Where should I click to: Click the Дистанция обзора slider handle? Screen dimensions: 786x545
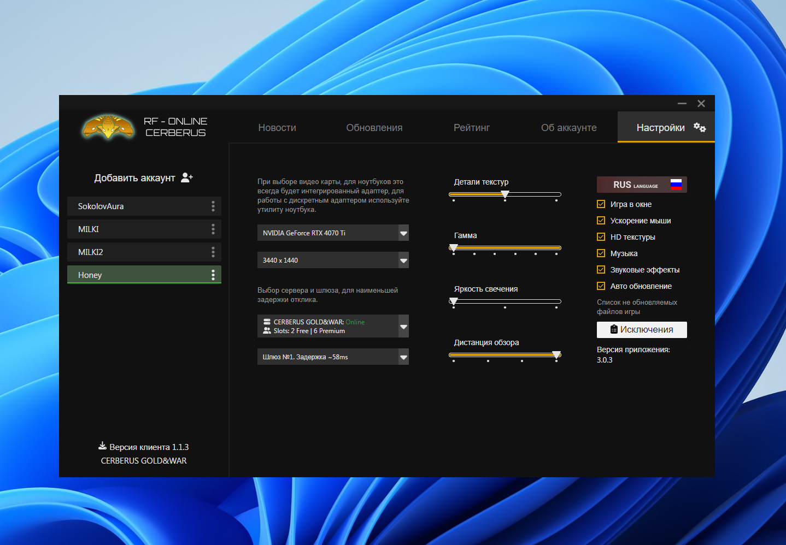[x=556, y=355]
